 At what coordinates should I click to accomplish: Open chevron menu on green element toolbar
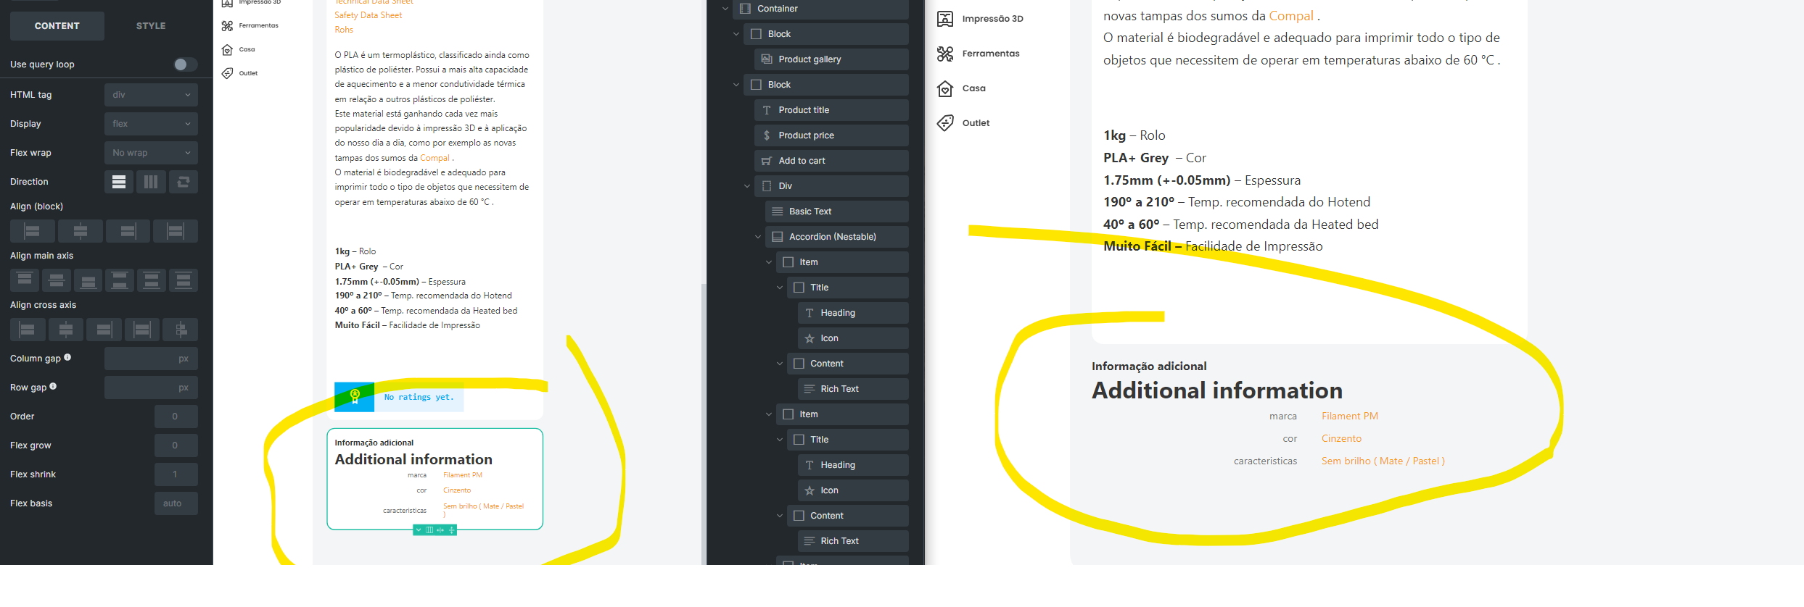pos(419,530)
